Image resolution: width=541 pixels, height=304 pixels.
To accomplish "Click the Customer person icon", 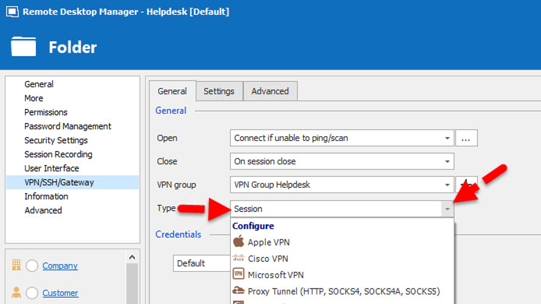I will (x=16, y=293).
